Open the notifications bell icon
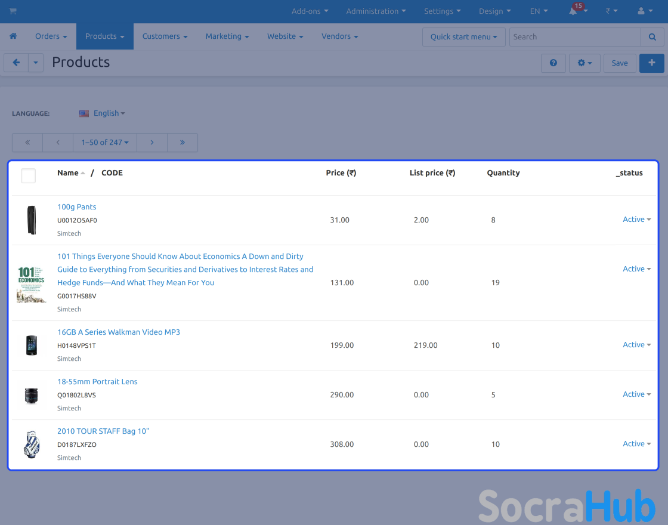 pyautogui.click(x=574, y=11)
